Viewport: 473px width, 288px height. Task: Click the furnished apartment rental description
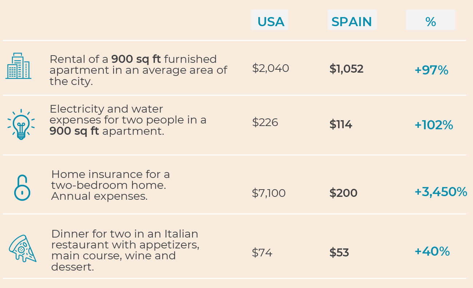coord(139,70)
